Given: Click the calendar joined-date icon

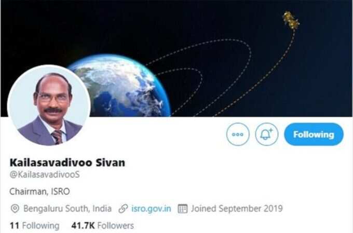Looking at the screenshot, I should coord(183,209).
